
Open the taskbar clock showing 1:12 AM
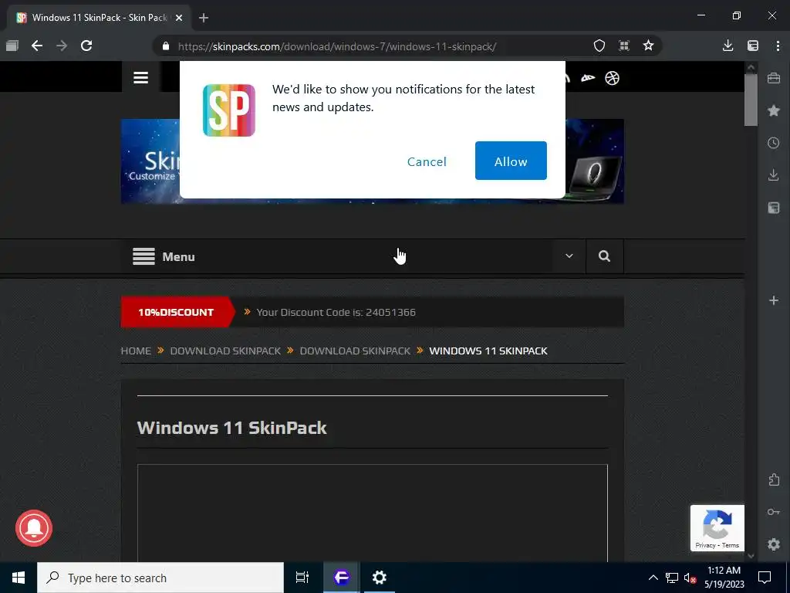[x=724, y=578]
